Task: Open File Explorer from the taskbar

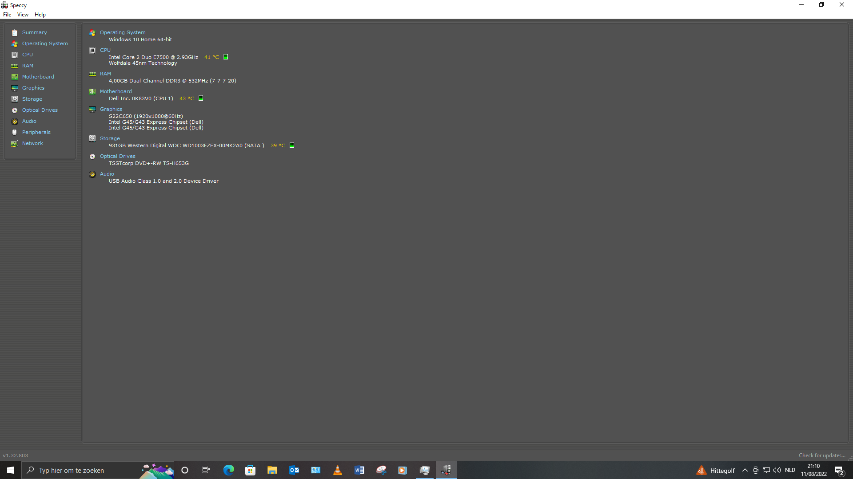Action: 272,470
